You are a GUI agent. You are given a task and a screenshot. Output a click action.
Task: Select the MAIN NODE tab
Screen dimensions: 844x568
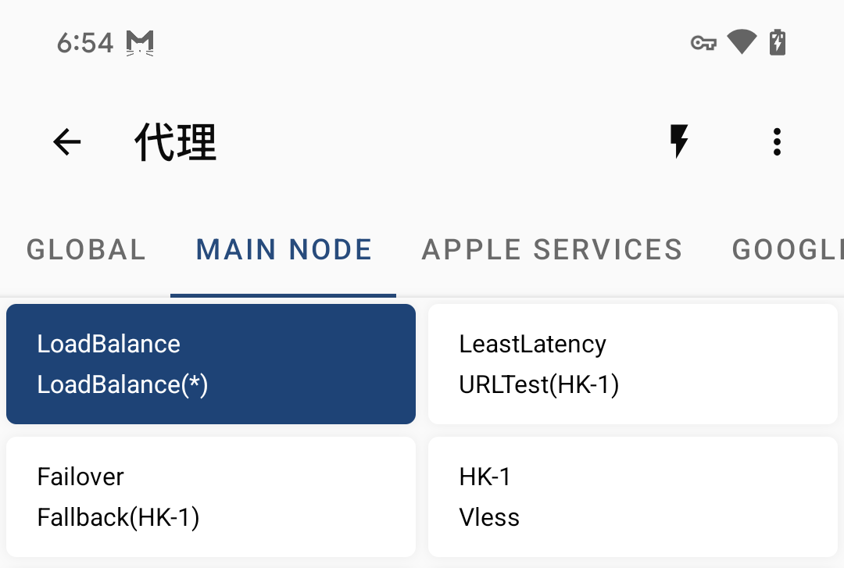(284, 250)
